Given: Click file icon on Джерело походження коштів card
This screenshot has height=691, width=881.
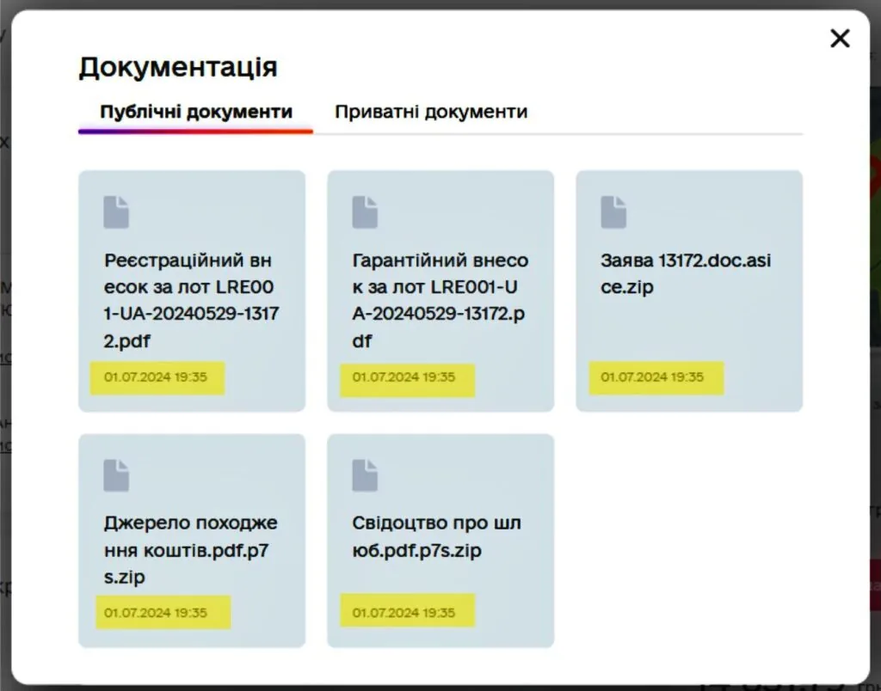Looking at the screenshot, I should pyautogui.click(x=116, y=475).
